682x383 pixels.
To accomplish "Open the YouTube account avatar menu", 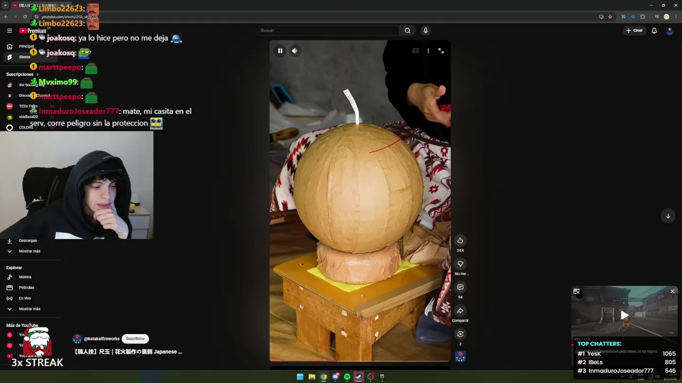I will pyautogui.click(x=670, y=30).
